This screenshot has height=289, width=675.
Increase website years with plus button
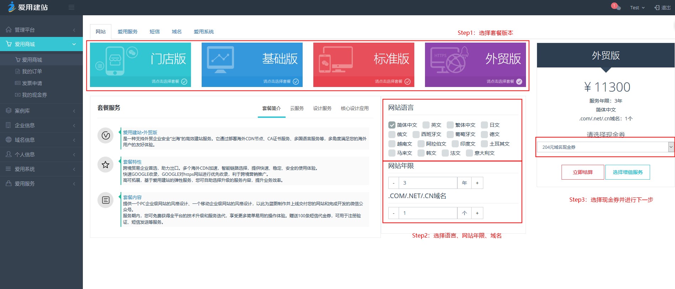477,183
